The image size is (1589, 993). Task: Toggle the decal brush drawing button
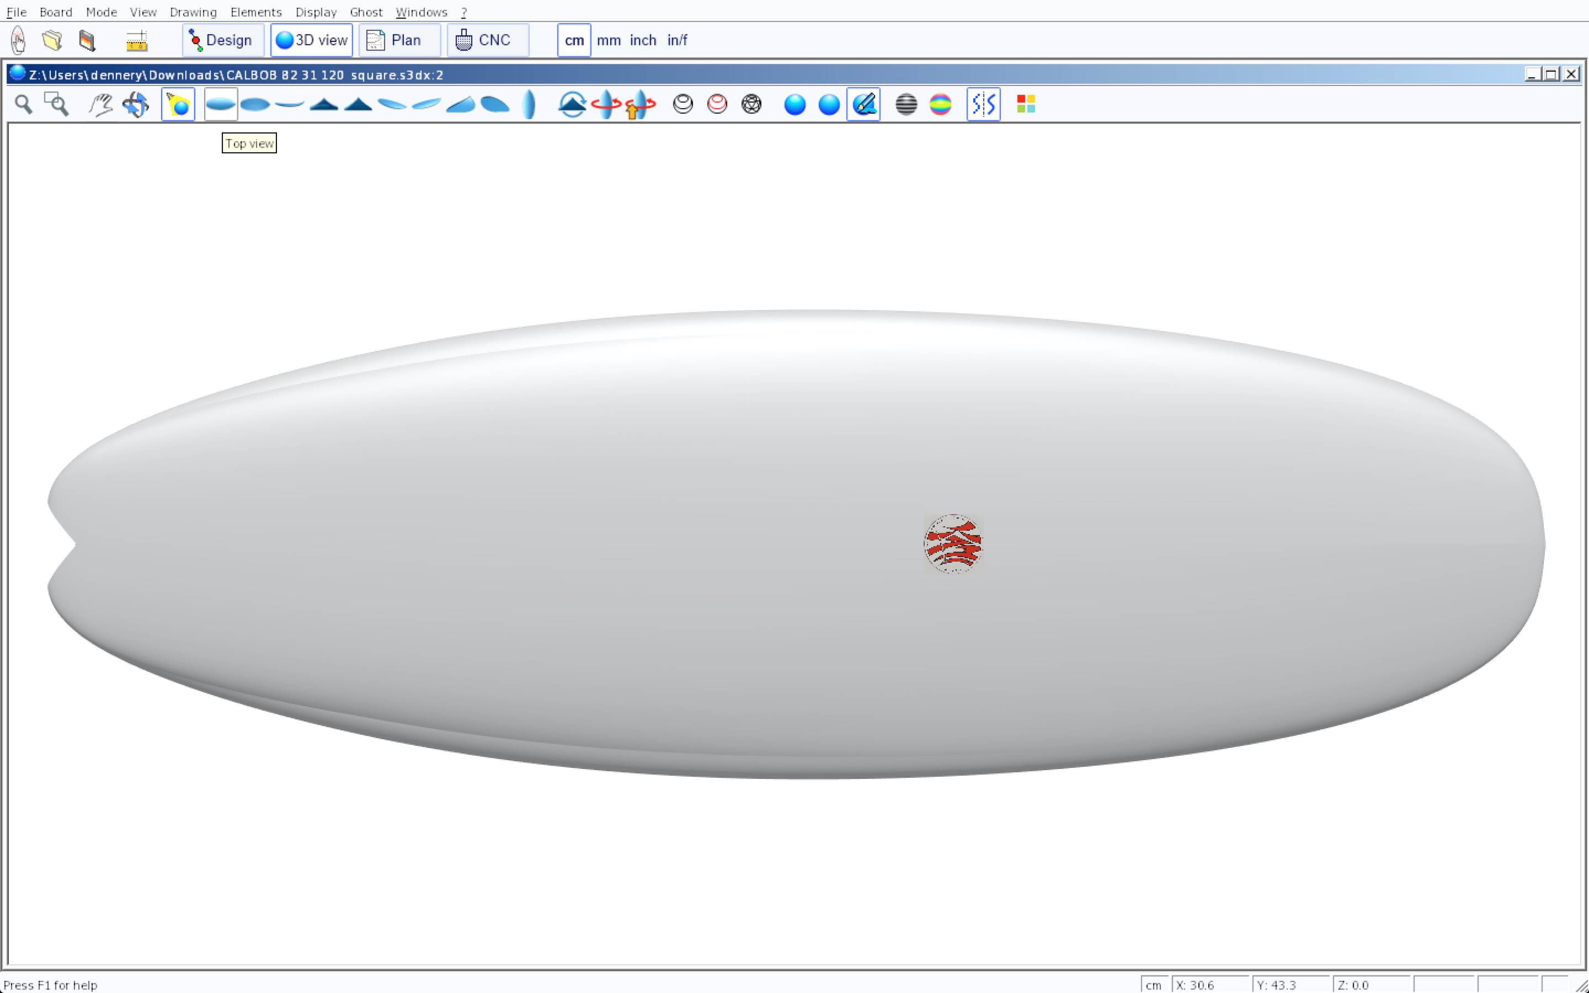tap(863, 104)
